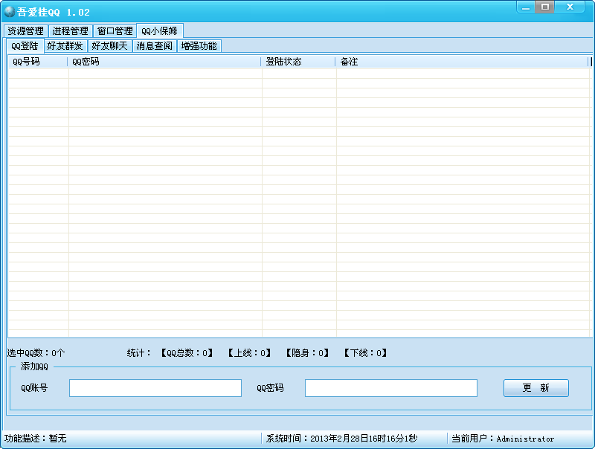Click the 【上线：0】 statistic
The width and height of the screenshot is (595, 449).
click(249, 353)
